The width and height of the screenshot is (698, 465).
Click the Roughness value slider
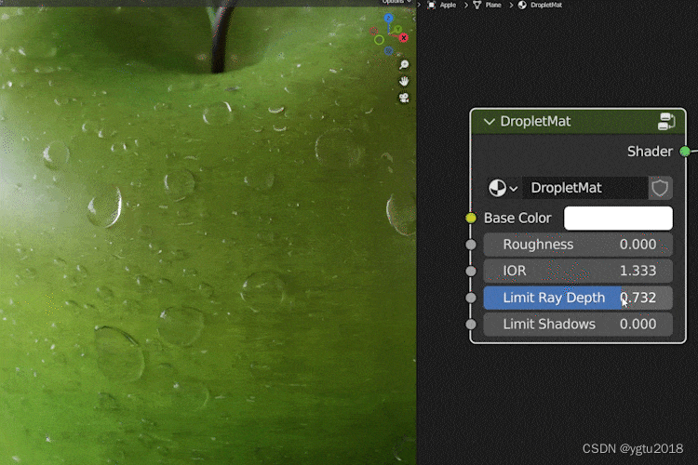click(578, 245)
